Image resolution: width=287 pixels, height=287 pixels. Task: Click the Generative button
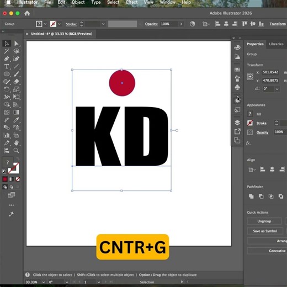point(267,251)
